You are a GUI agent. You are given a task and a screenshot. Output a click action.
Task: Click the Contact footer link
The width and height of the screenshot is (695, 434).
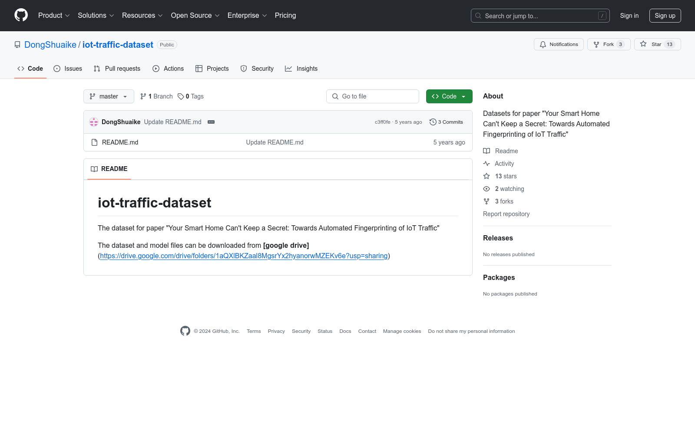tap(367, 331)
